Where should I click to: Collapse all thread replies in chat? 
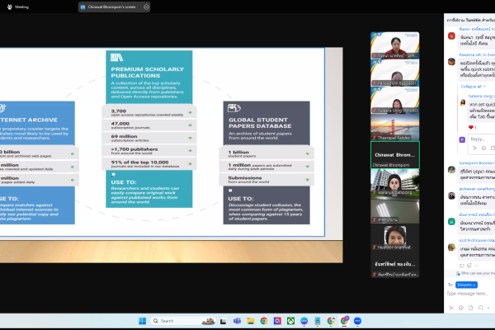473,87
